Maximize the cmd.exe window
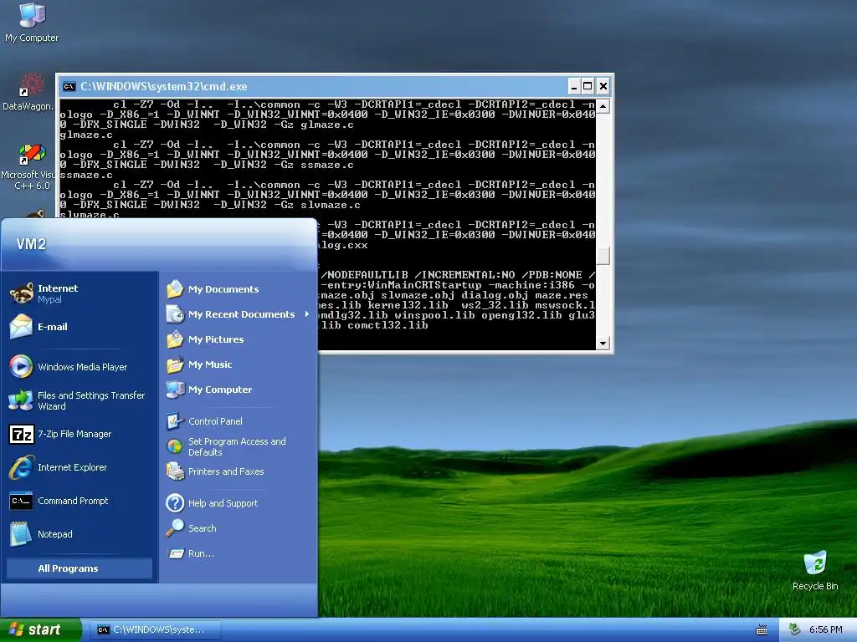This screenshot has height=642, width=857. click(x=588, y=86)
